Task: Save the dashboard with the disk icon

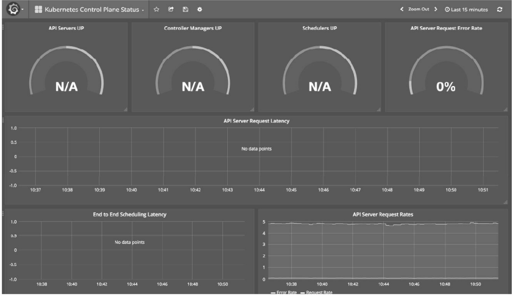Action: (x=185, y=9)
